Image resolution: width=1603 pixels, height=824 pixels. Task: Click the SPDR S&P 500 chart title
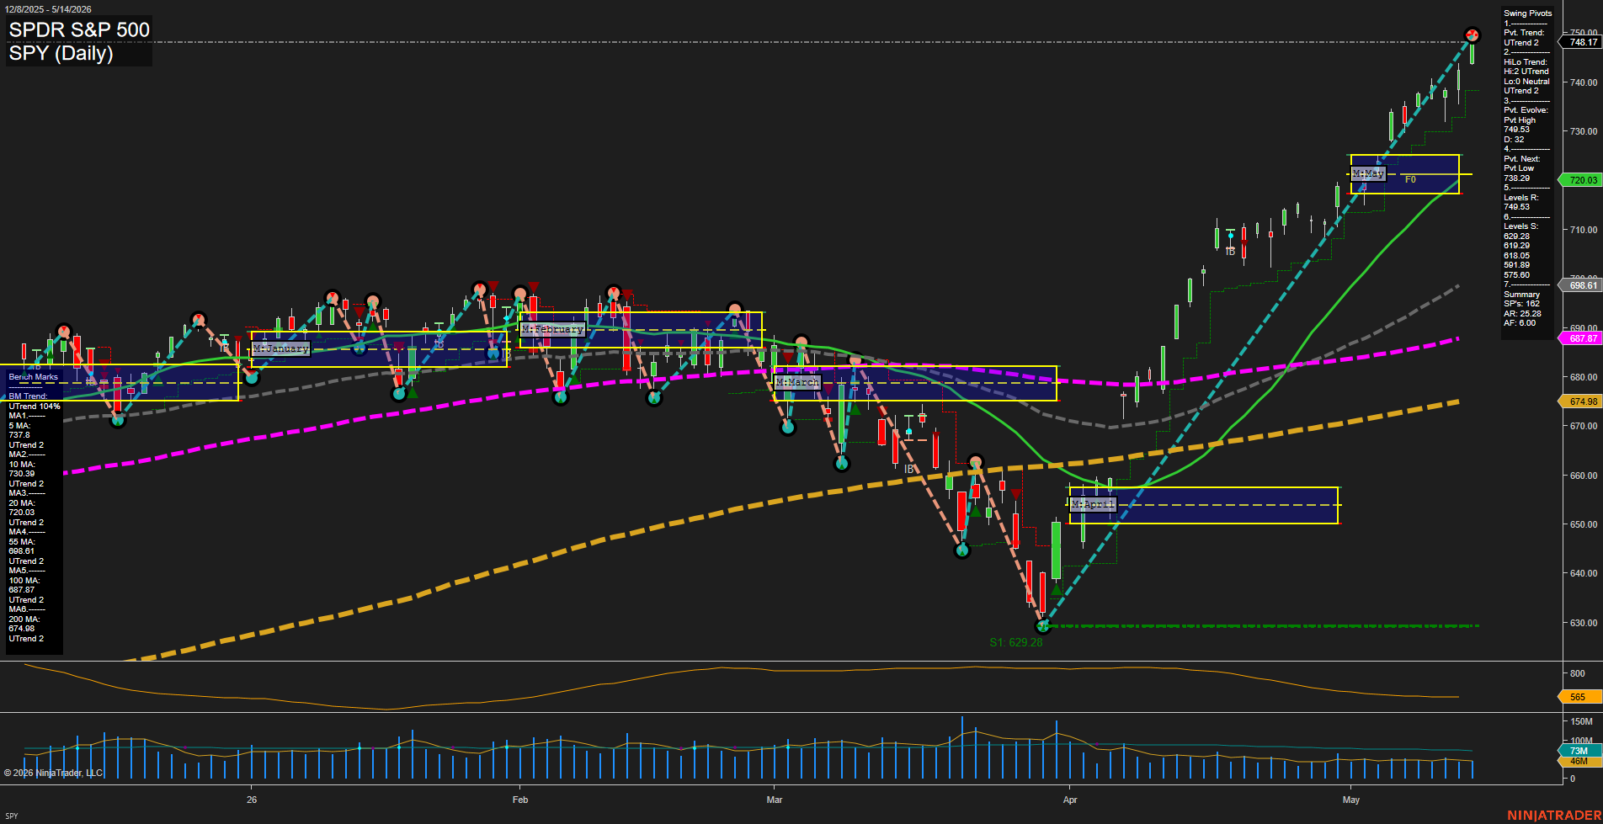79,30
